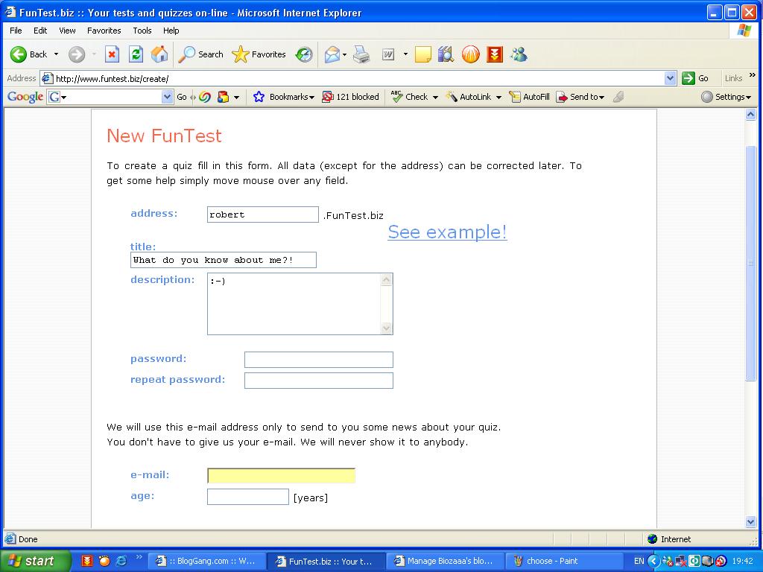Open Check options dropdown arrow
The image size is (763, 572).
[x=435, y=98]
